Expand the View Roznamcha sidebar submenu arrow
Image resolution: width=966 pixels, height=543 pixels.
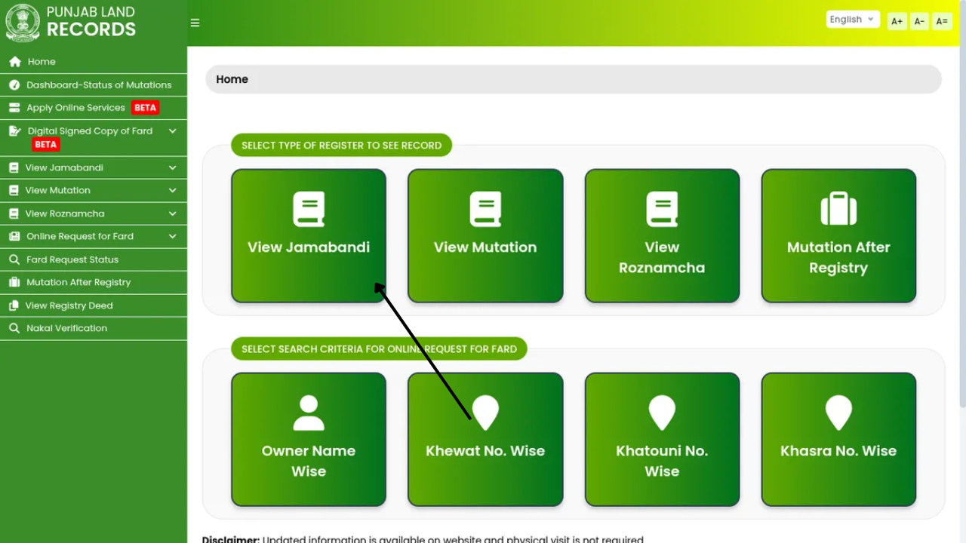[172, 213]
